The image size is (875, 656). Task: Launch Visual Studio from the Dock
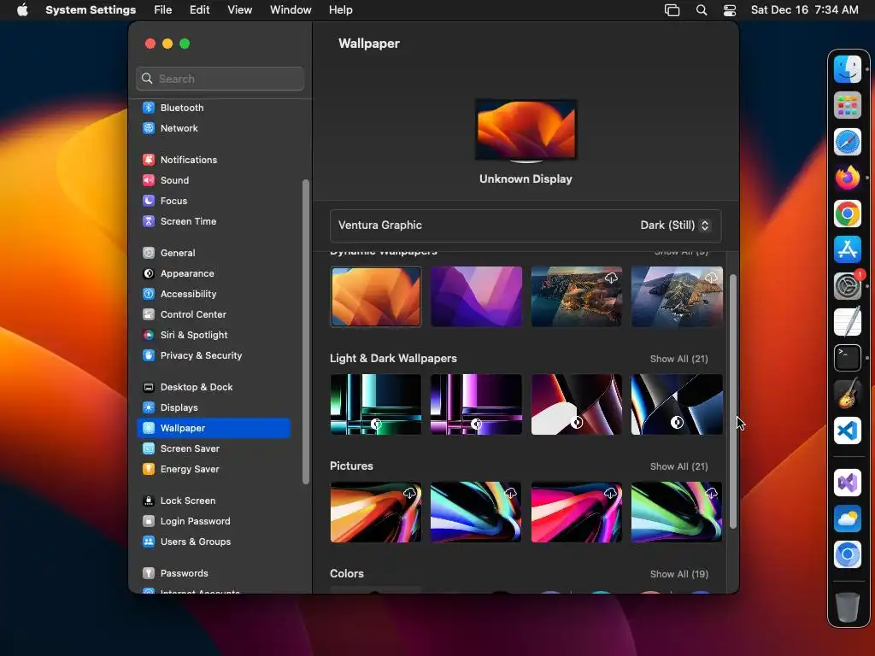(847, 483)
